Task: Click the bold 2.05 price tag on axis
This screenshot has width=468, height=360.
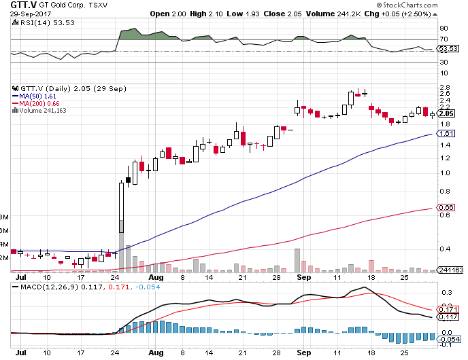Action: [446, 113]
